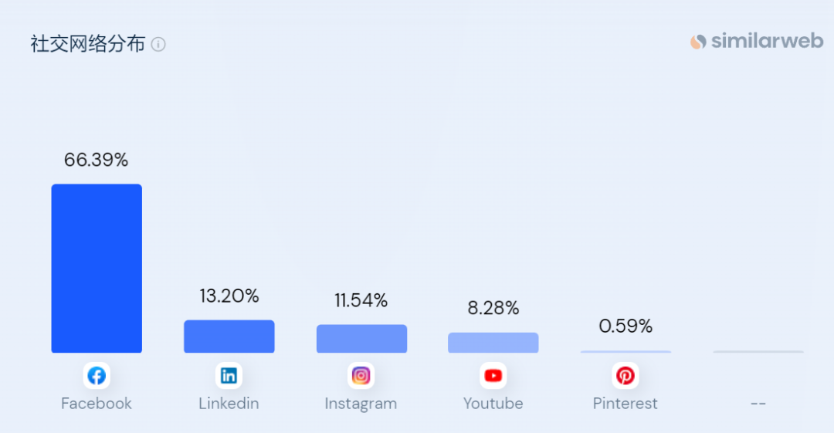Click the Pinterest icon
Image resolution: width=834 pixels, height=433 pixels.
[625, 376]
